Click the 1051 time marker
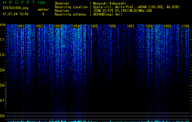Image resolution: width=192 pixels, height=122 pixels. 21,26
